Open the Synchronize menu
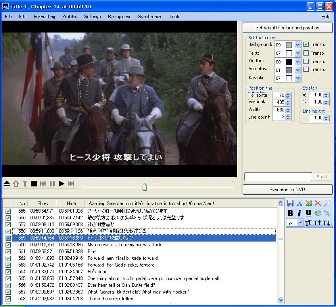Image resolution: width=336 pixels, height=307 pixels. click(150, 17)
